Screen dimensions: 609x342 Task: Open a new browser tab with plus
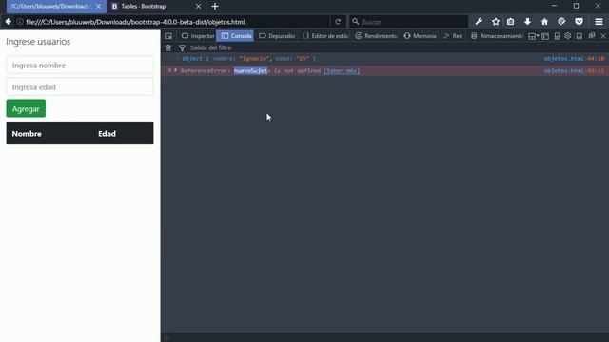(215, 7)
